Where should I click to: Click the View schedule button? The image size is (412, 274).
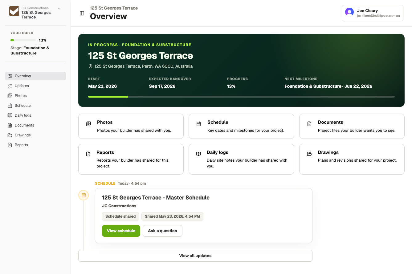point(121,231)
